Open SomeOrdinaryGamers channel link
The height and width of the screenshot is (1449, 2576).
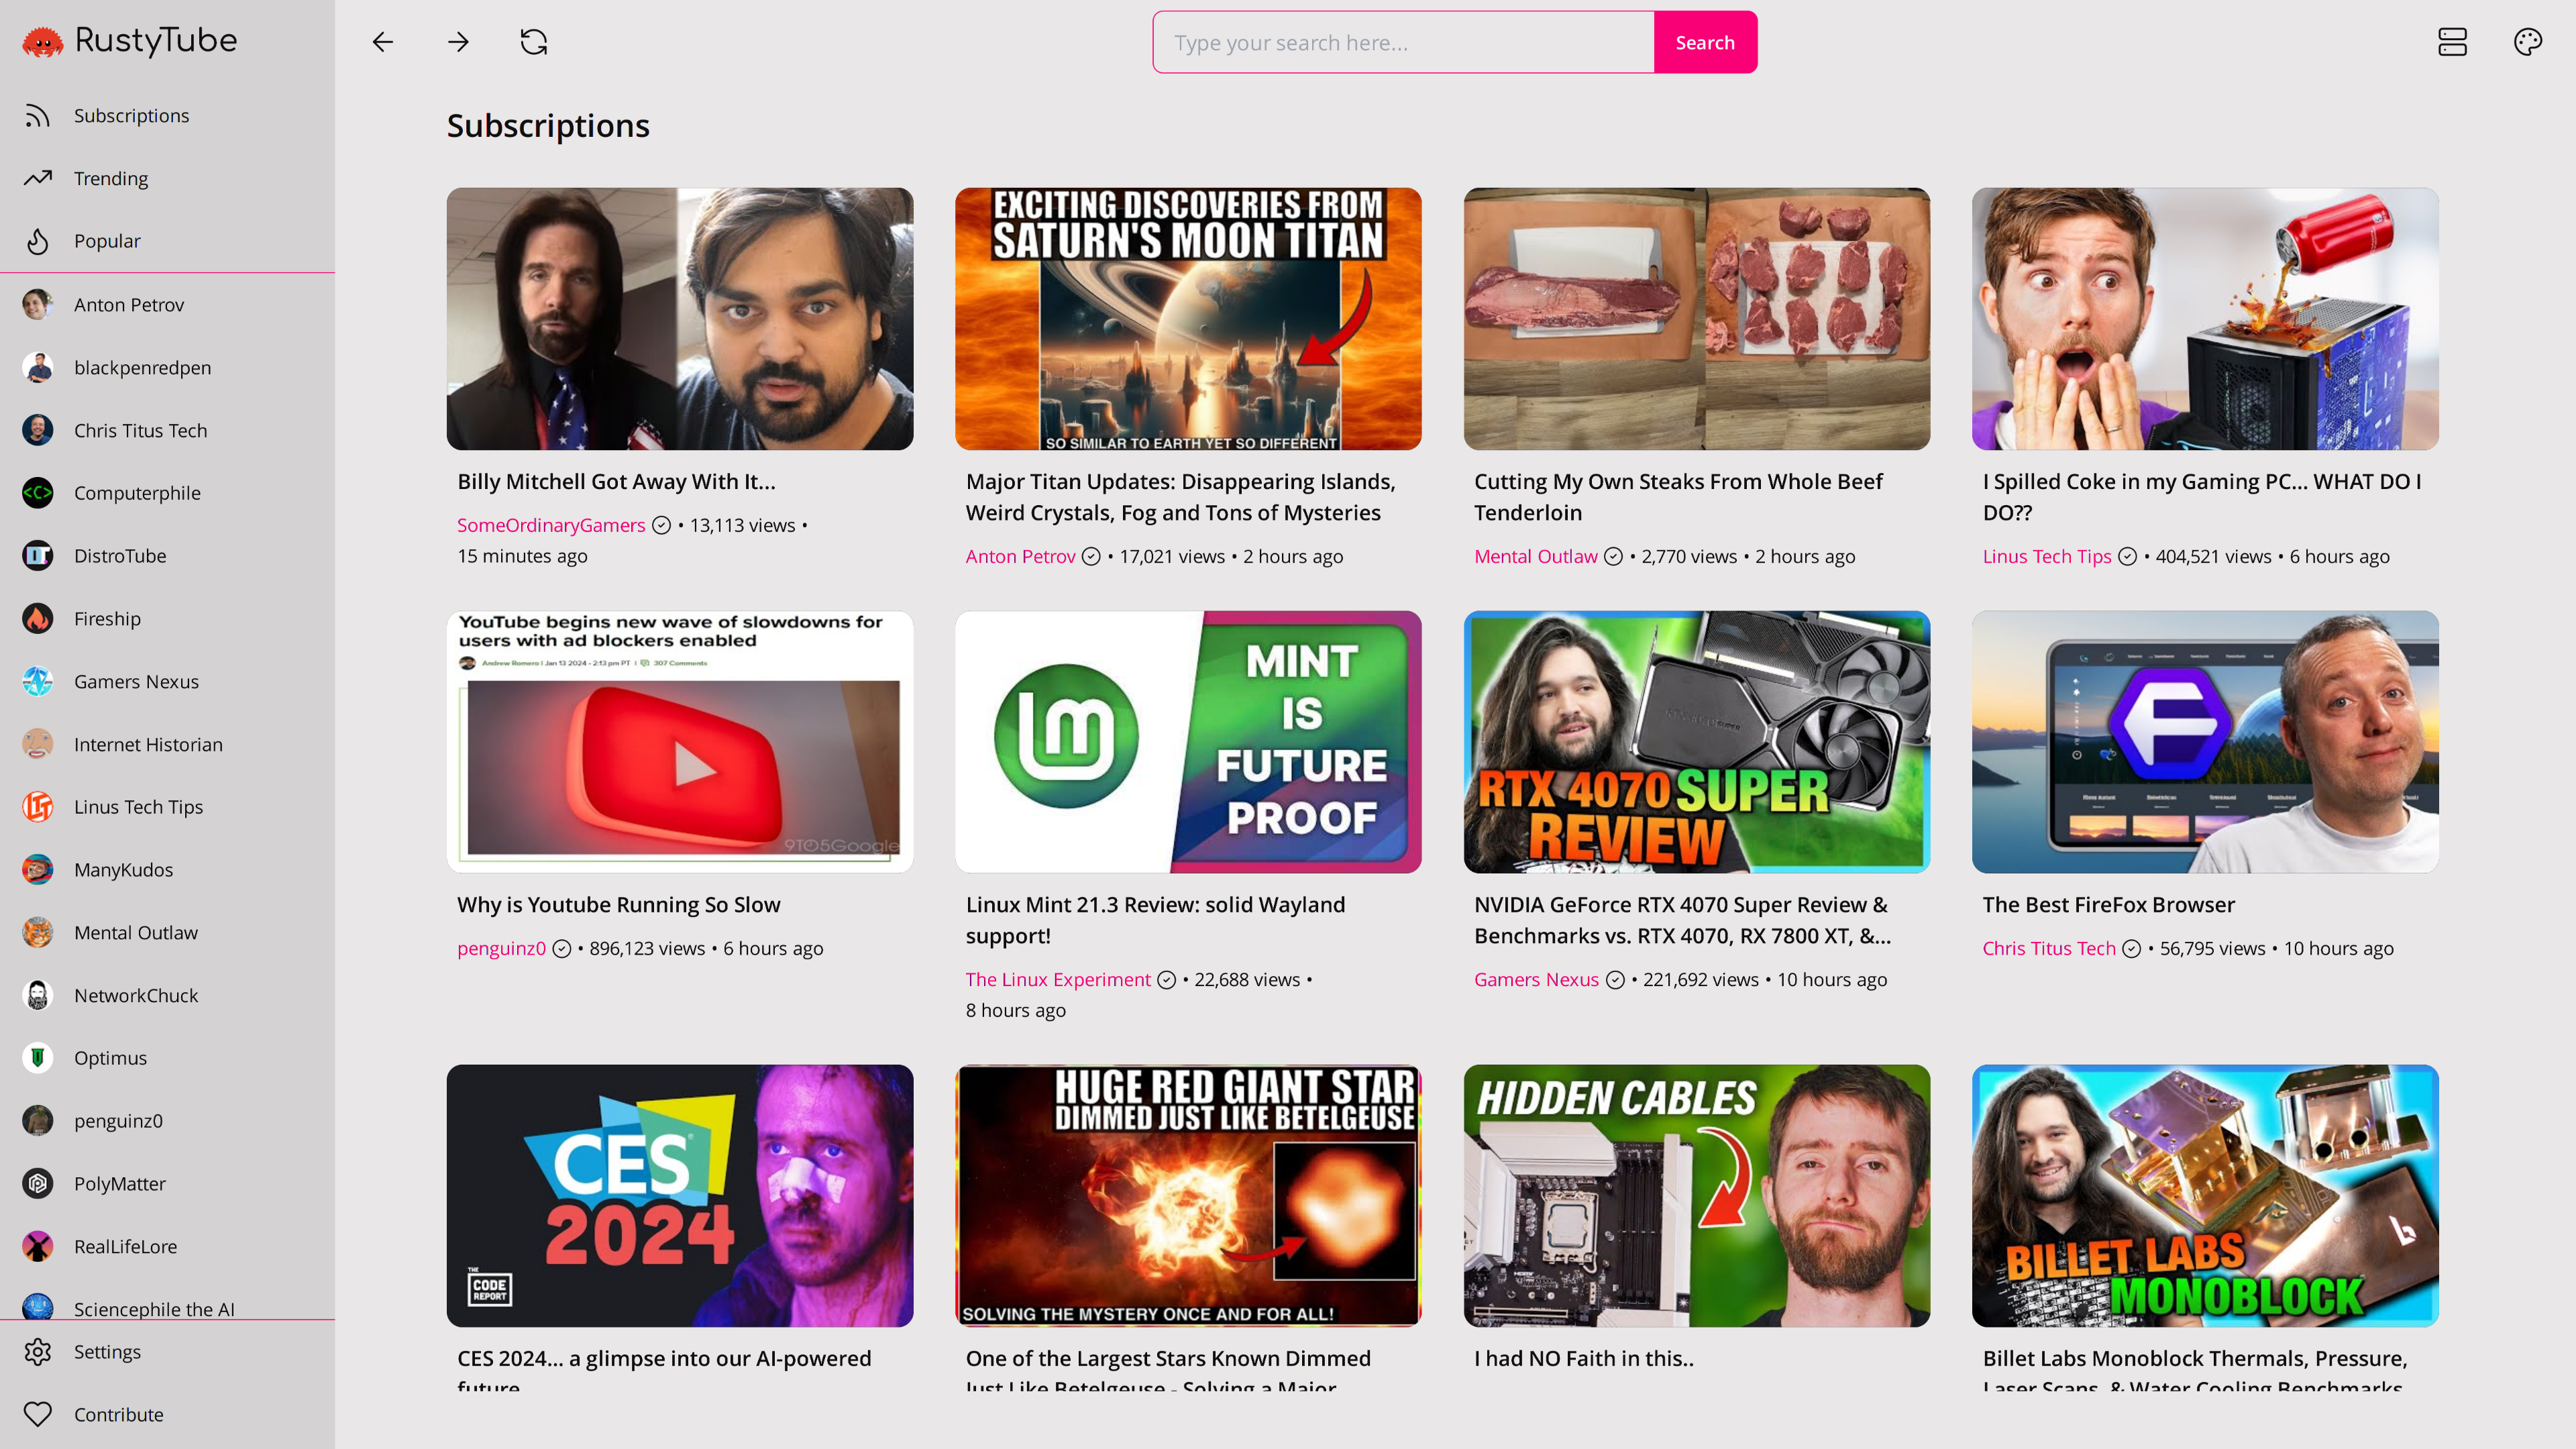pos(551,525)
